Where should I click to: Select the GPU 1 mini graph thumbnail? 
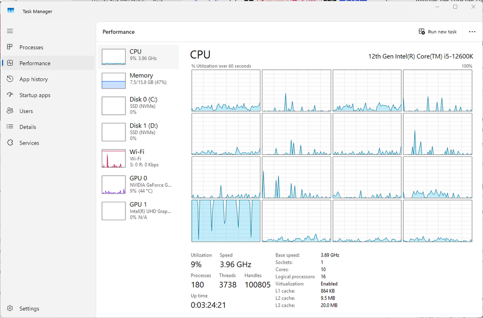114,211
